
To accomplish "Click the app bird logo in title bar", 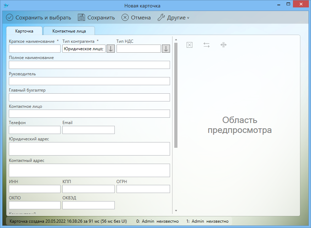I will (x=6, y=6).
